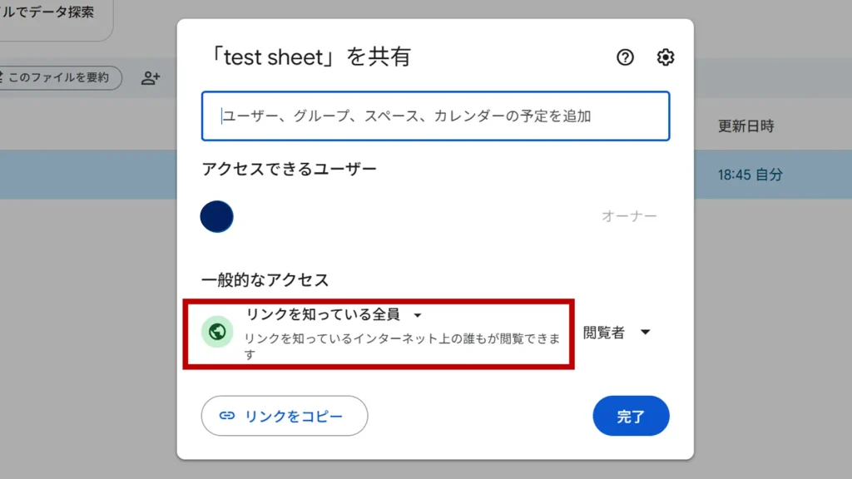The height and width of the screenshot is (479, 852).
Task: Click the 「test sheet」を共有 dialog title
Action: [x=306, y=57]
